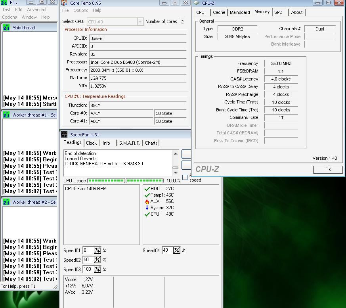Viewport: 346px width, 308px height.
Task: Click the Speed01 spinner arrows
Action: tap(97, 250)
